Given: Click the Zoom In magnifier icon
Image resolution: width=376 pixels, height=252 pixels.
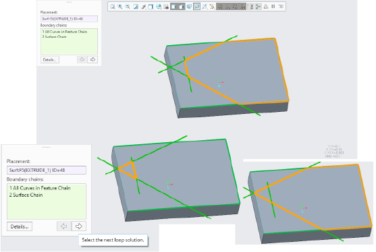Looking at the screenshot, I should 120,7.
